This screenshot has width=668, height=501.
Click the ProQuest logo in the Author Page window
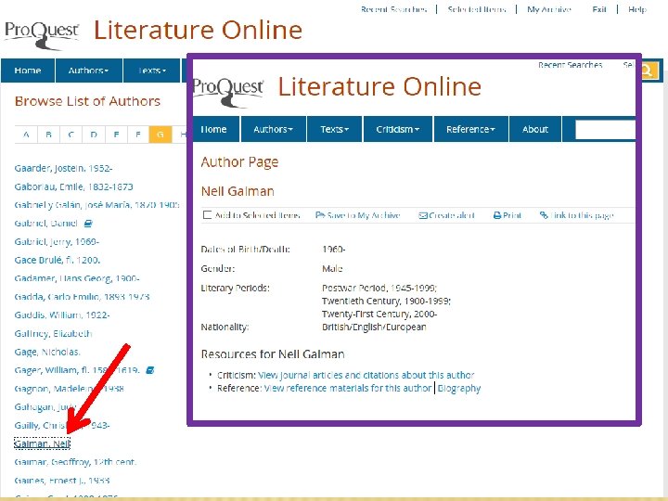coord(229,92)
